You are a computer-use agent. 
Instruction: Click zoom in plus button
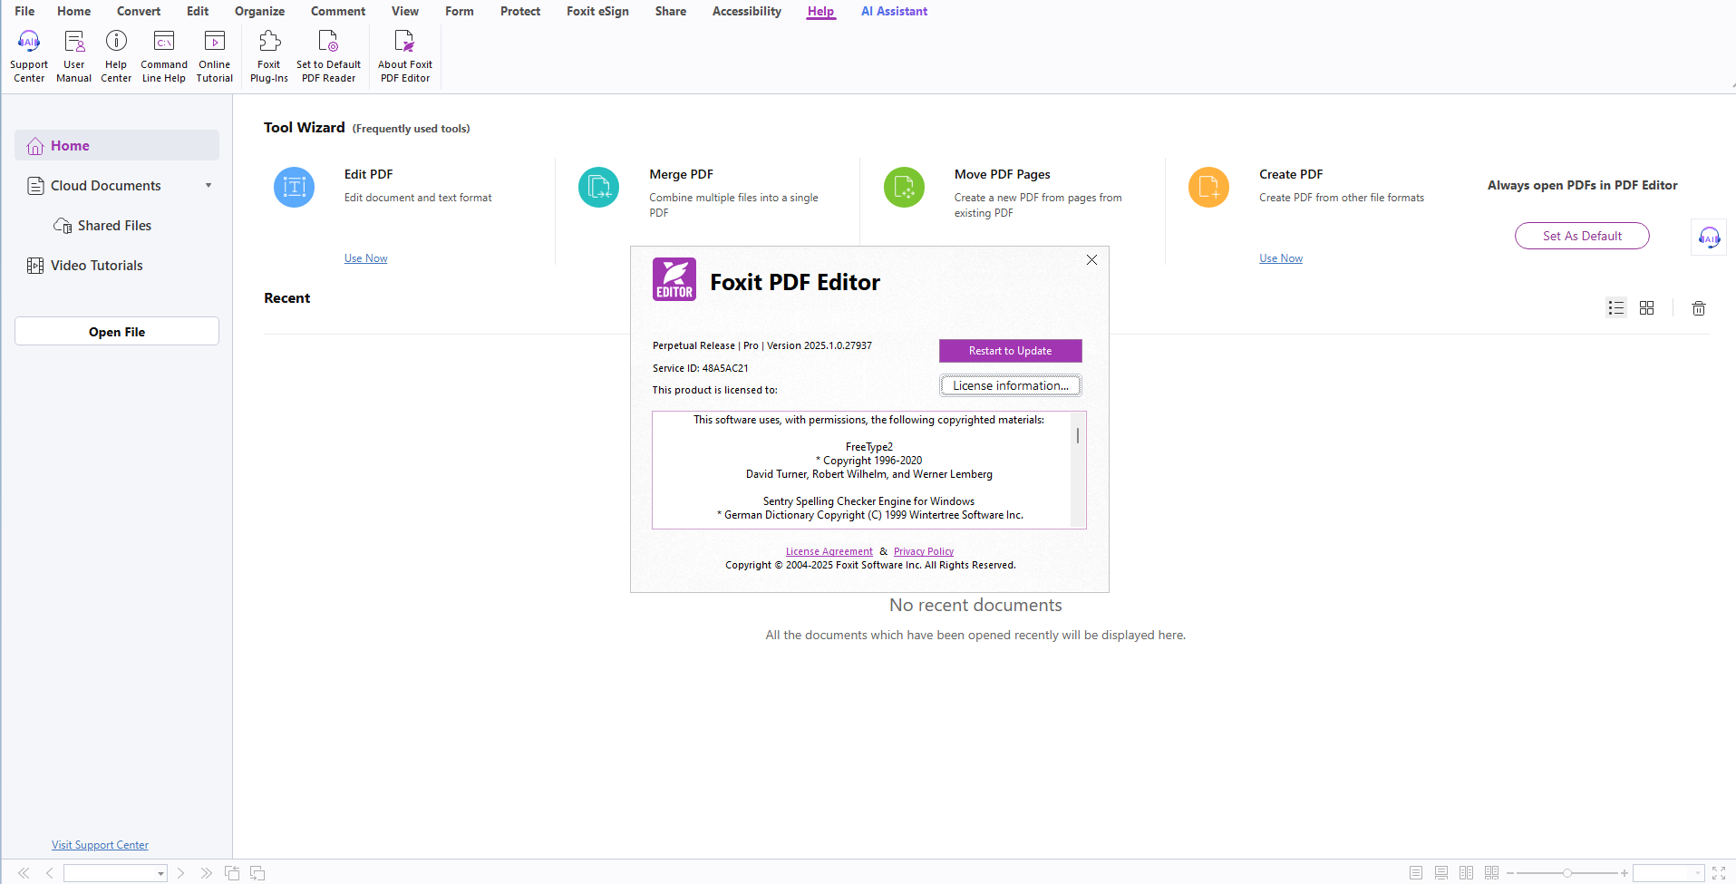[1624, 873]
